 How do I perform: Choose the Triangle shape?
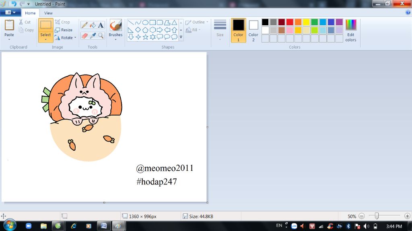174,22
